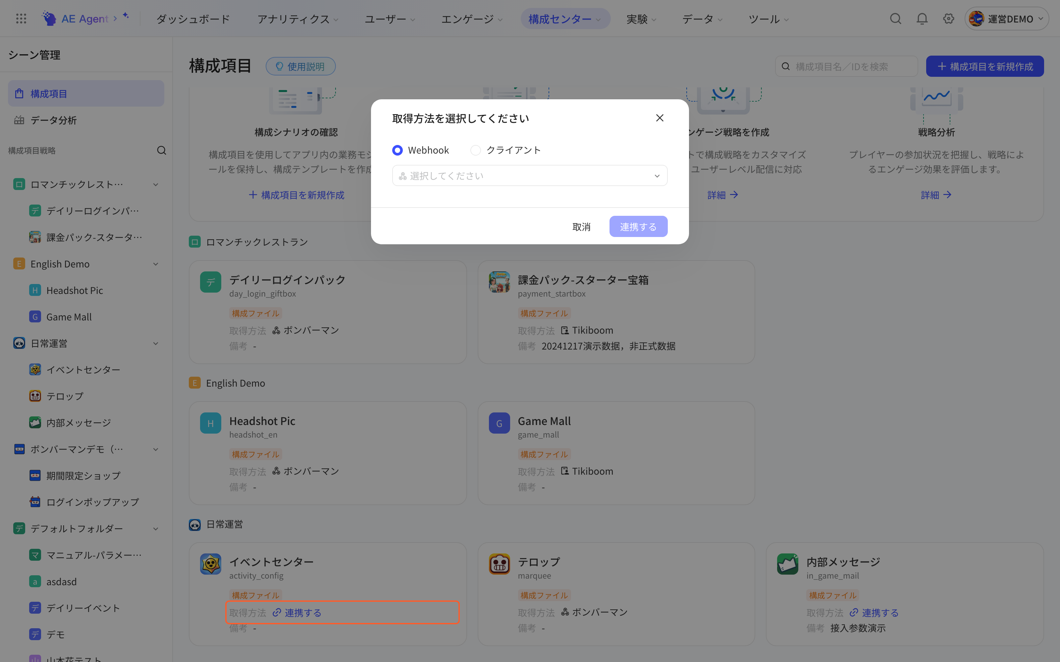Collapse the English Demo folder in sidebar
The image size is (1060, 662).
155,264
